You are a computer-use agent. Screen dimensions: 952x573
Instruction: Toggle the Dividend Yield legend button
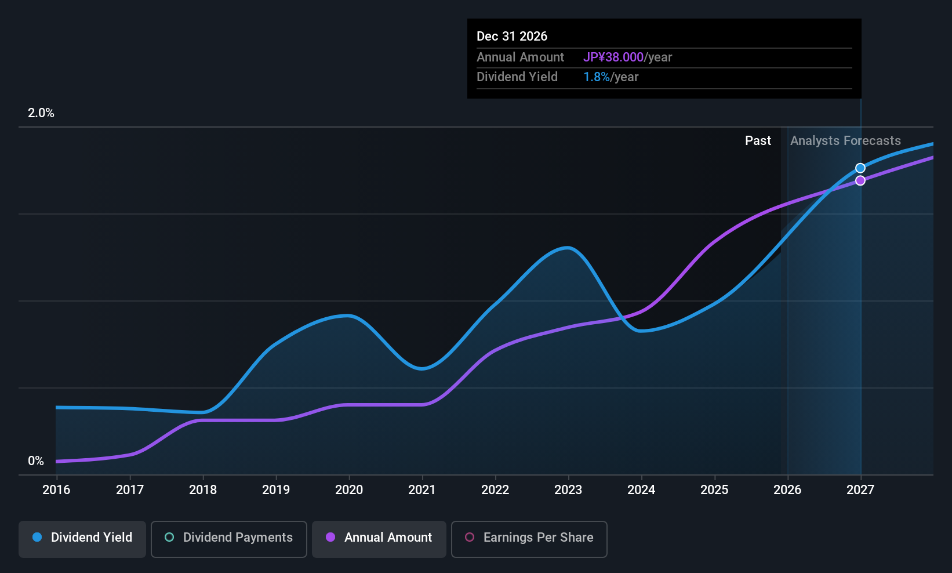pos(82,539)
